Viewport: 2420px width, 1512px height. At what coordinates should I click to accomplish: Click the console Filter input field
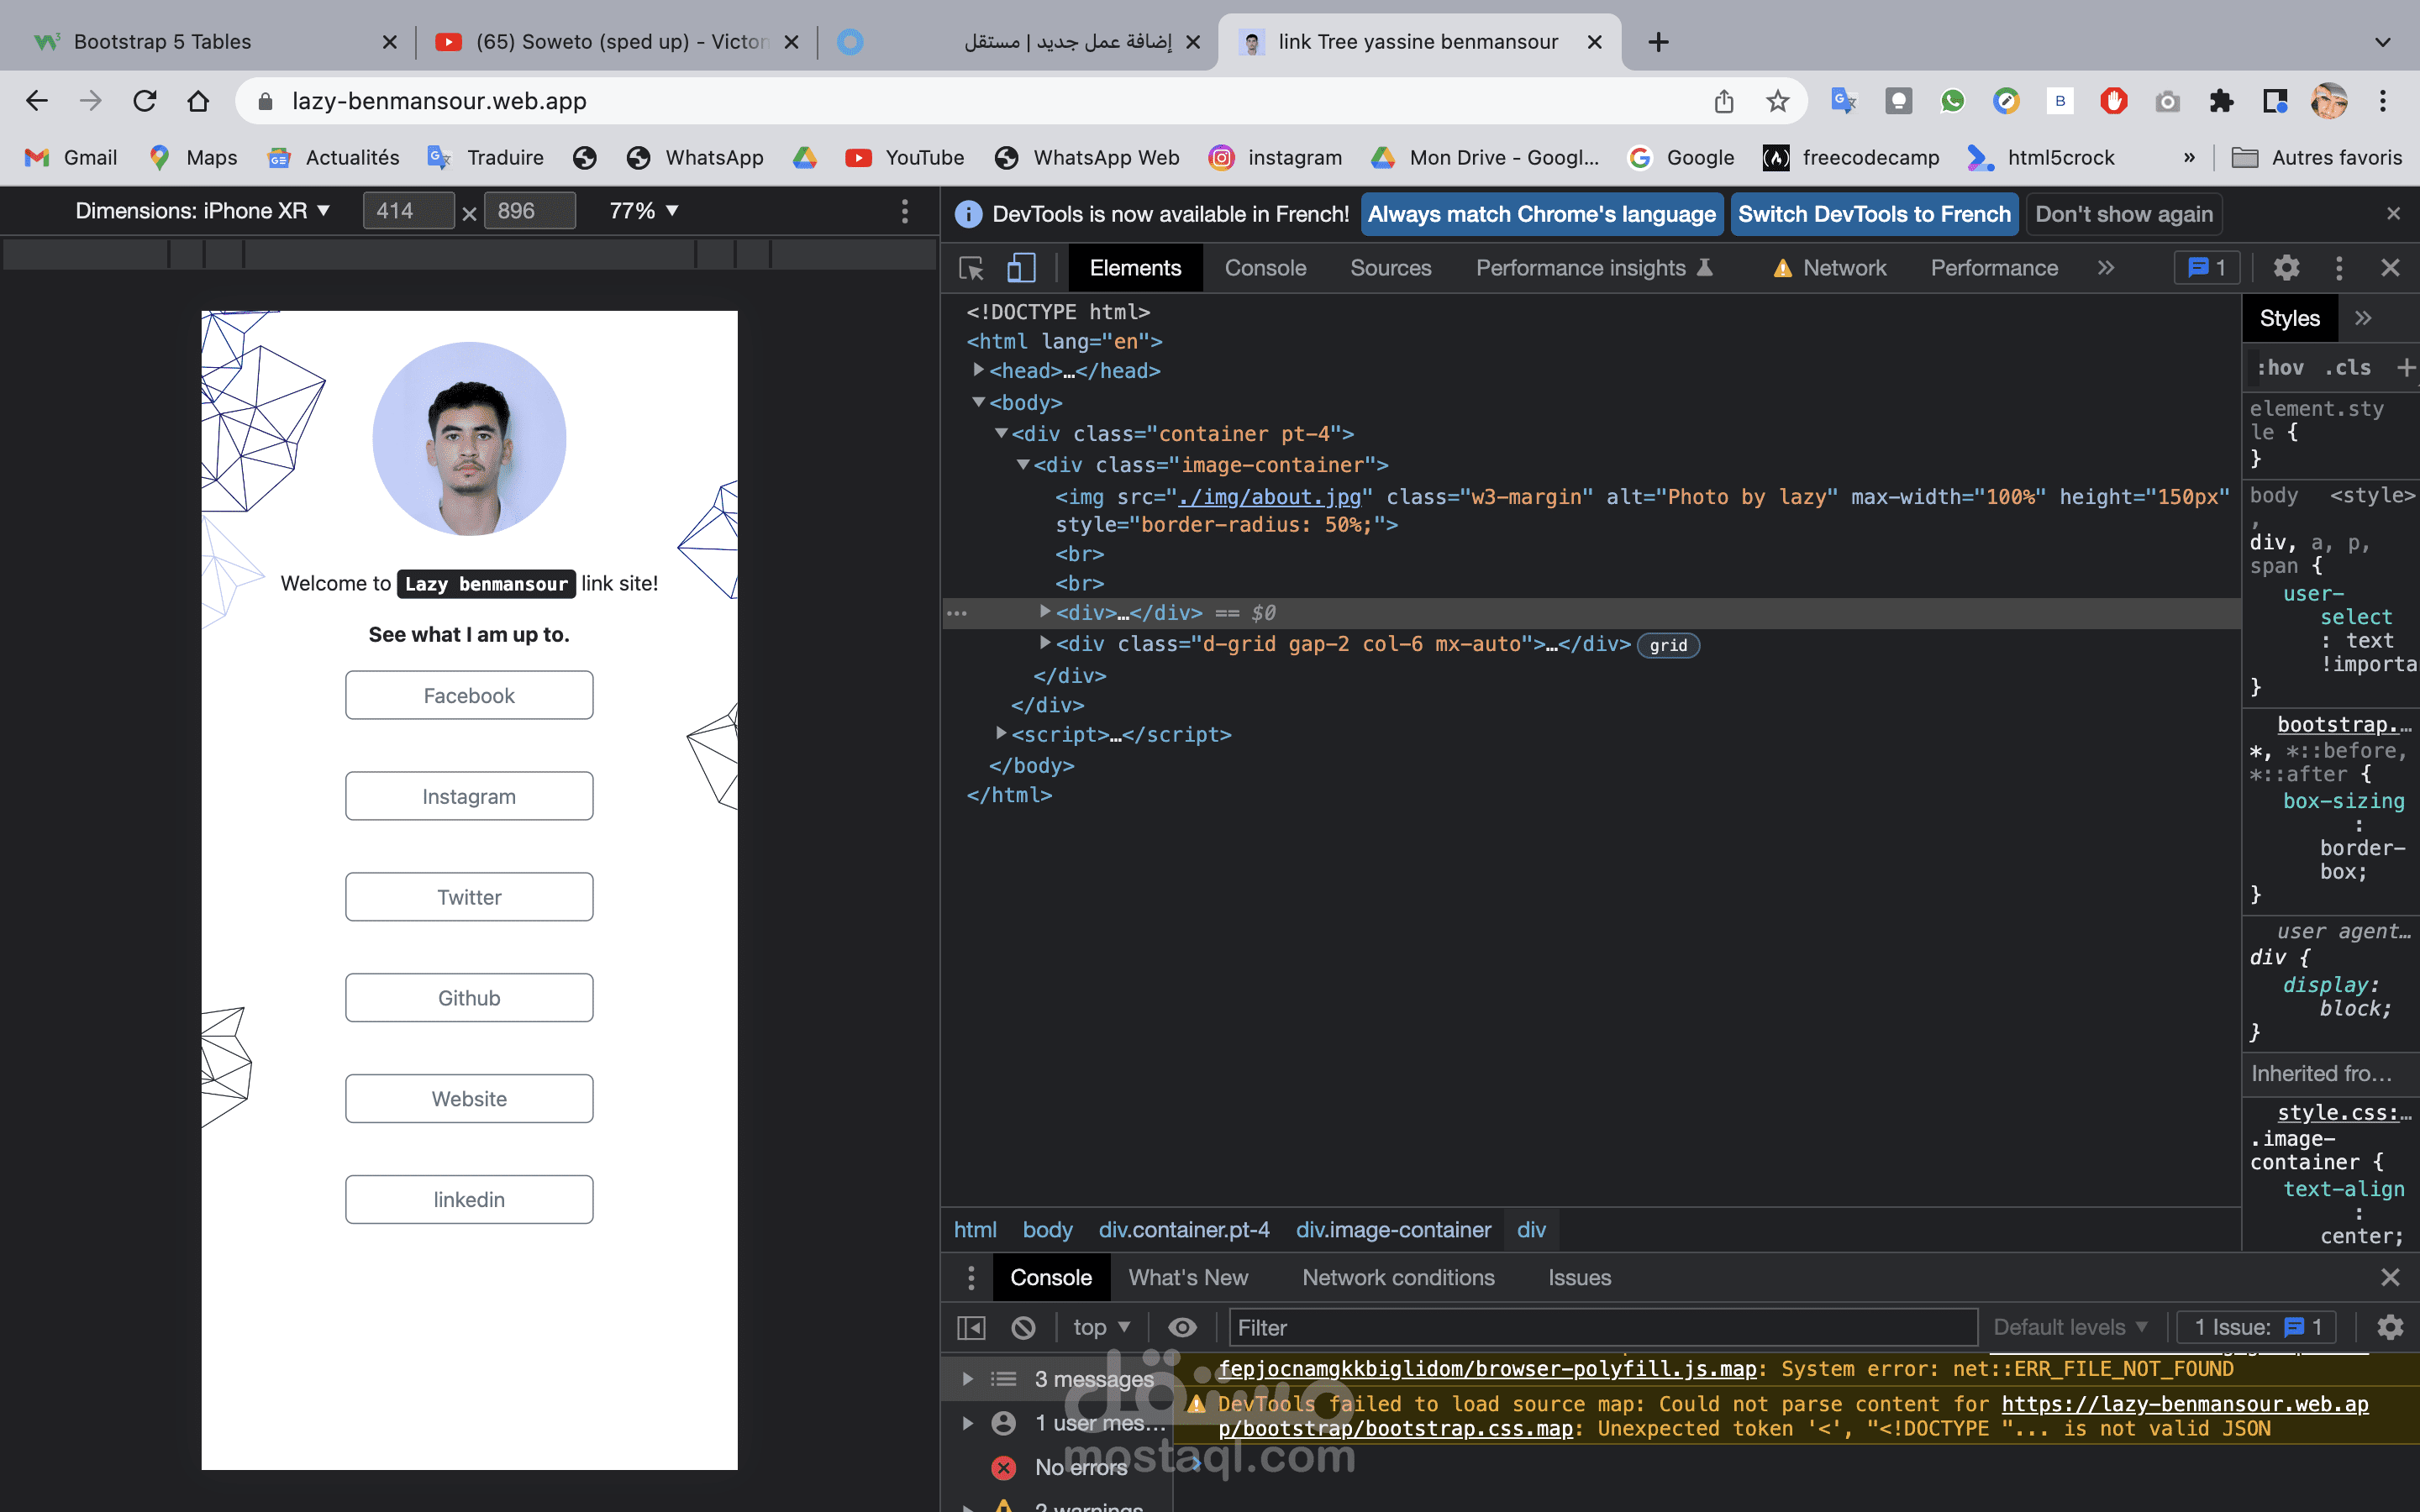(x=1600, y=1327)
